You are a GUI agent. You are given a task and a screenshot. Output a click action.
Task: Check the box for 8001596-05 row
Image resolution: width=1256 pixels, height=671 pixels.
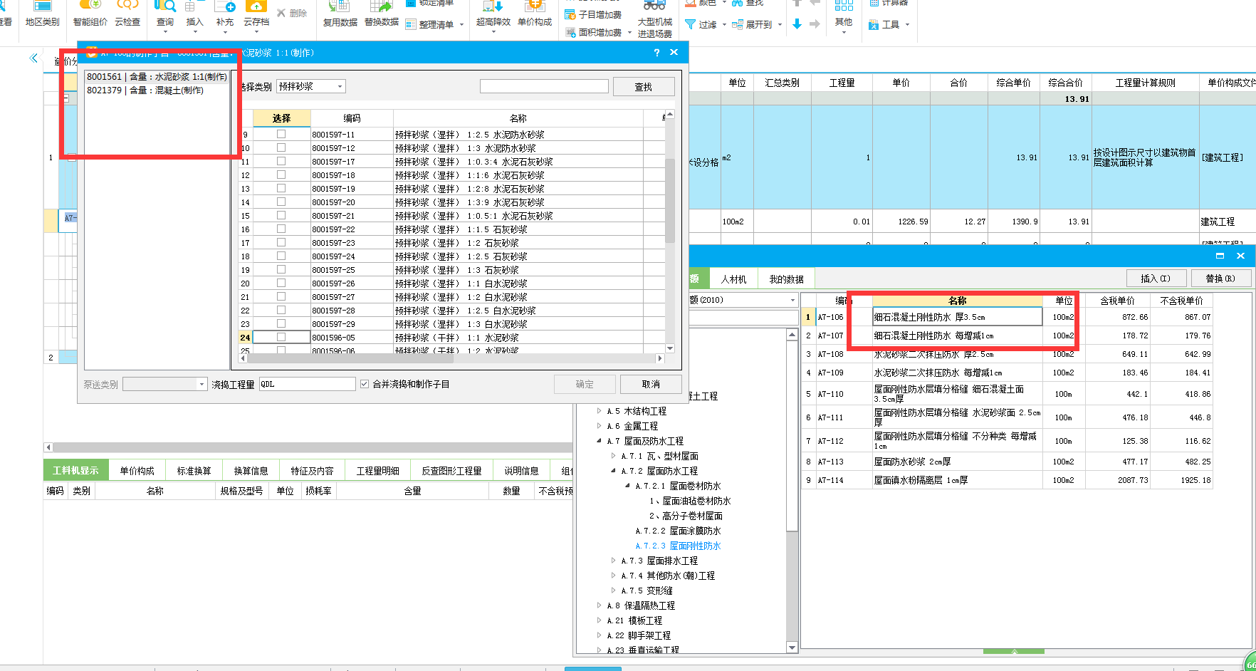(x=281, y=337)
